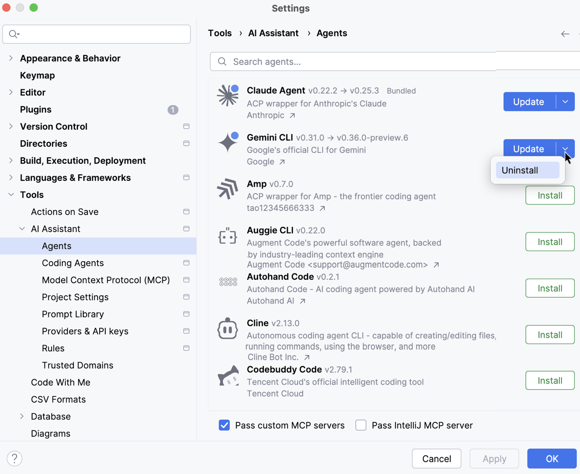Expand the Version Control section
The image size is (580, 474).
(x=11, y=126)
